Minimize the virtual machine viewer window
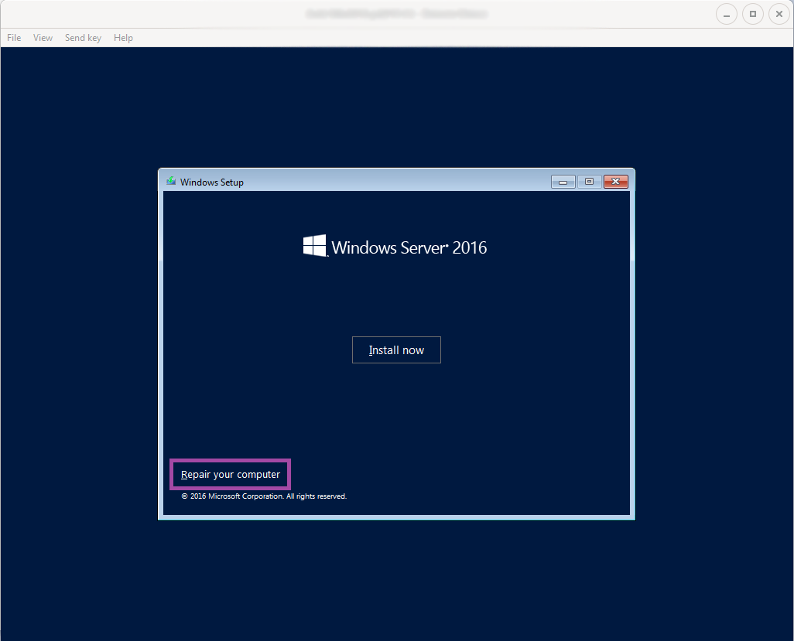This screenshot has height=641, width=794. pyautogui.click(x=727, y=14)
